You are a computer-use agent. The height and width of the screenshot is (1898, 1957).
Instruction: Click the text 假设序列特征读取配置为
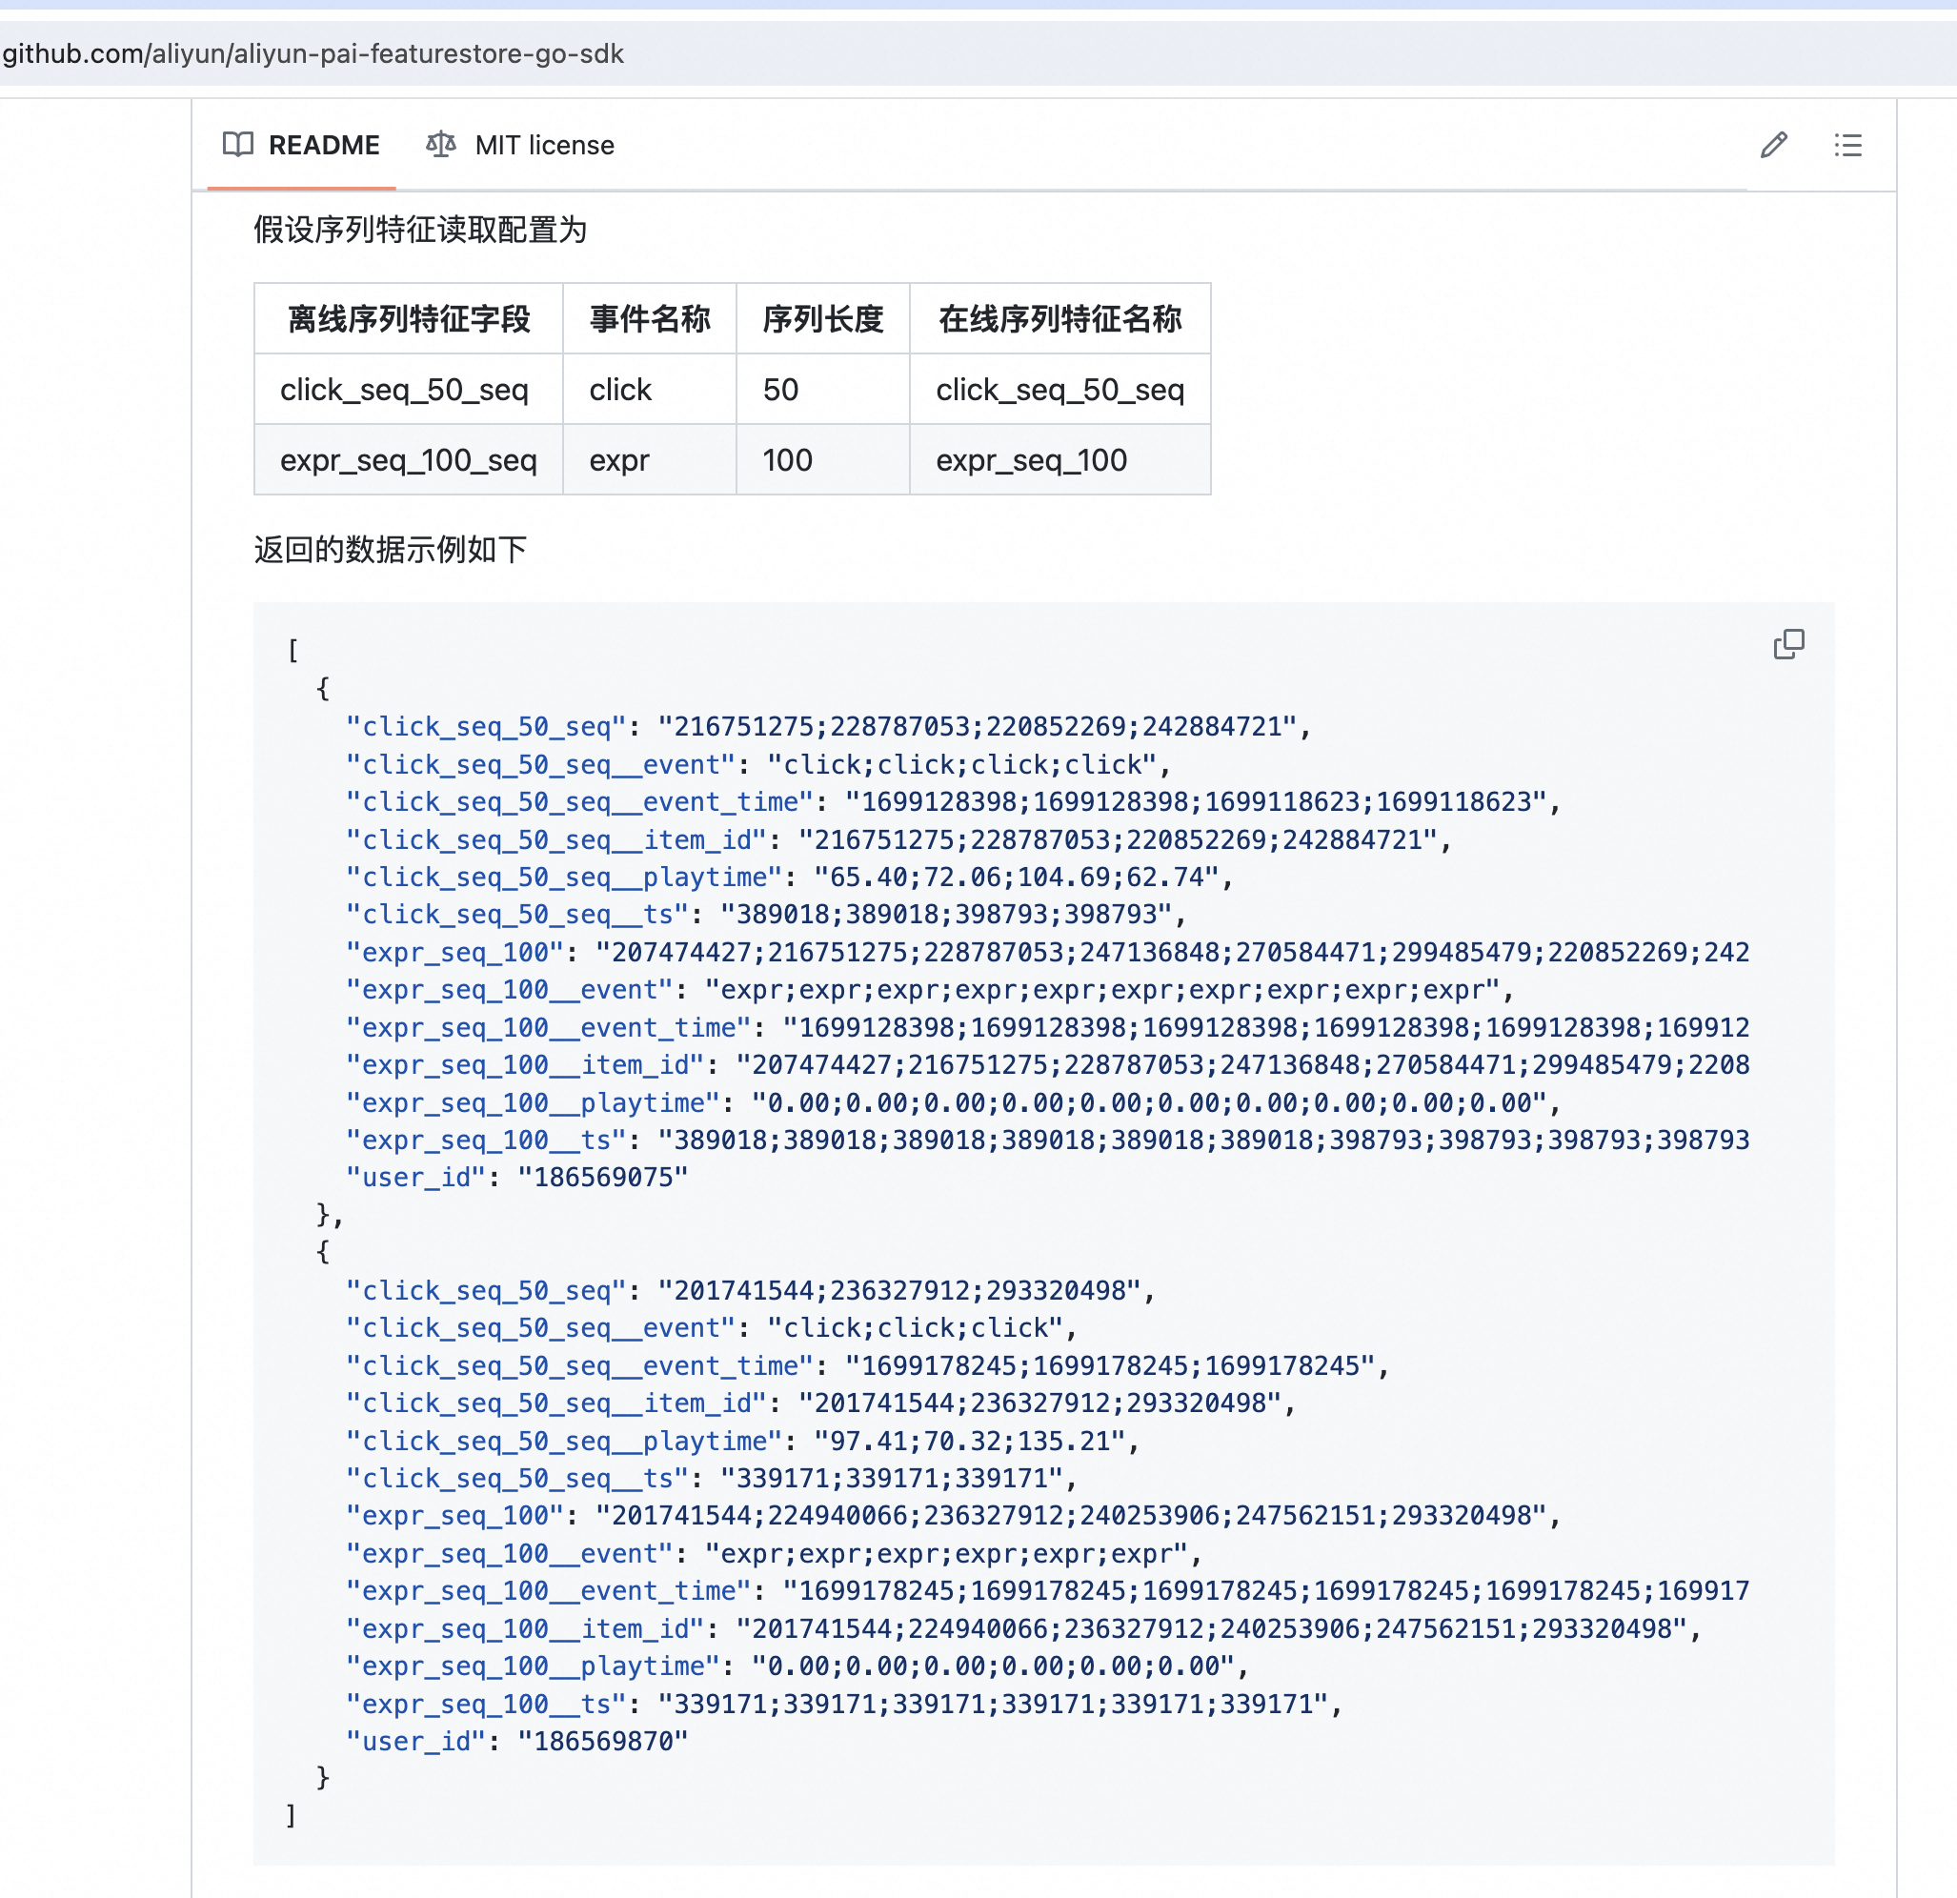pyautogui.click(x=420, y=230)
